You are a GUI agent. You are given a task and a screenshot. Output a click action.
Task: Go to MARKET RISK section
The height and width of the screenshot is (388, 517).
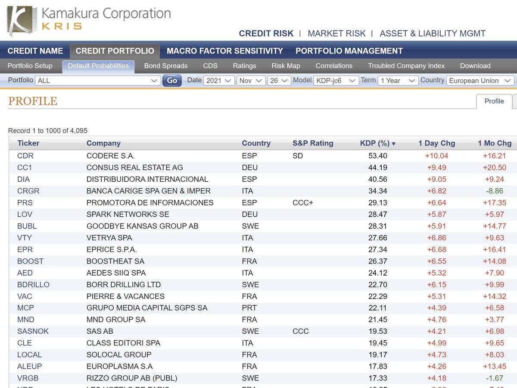336,33
